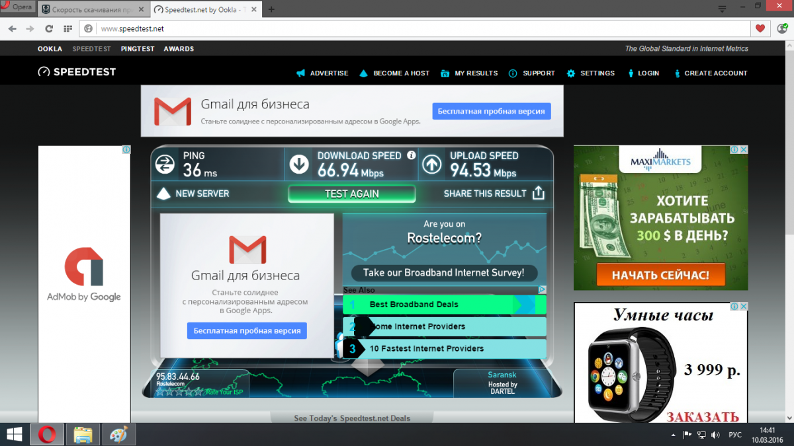Image resolution: width=794 pixels, height=446 pixels.
Task: Open a new tab with the plus icon
Action: [x=271, y=9]
